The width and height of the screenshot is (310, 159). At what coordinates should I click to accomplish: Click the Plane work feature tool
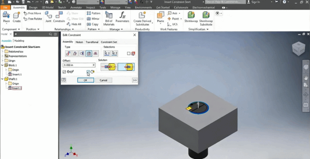click(x=161, y=17)
